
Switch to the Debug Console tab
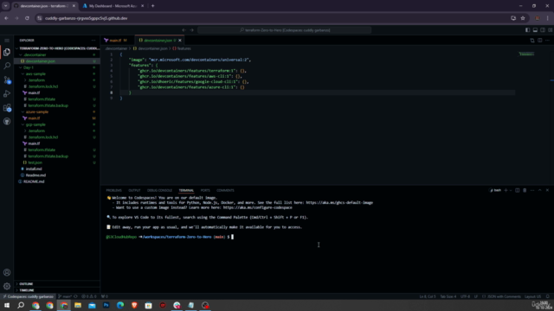pyautogui.click(x=159, y=190)
